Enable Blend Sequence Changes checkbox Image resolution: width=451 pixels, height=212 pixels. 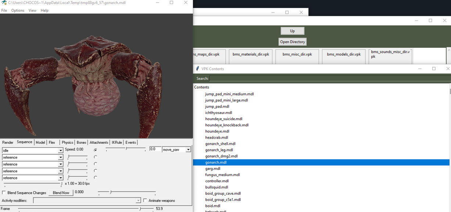tap(4, 193)
